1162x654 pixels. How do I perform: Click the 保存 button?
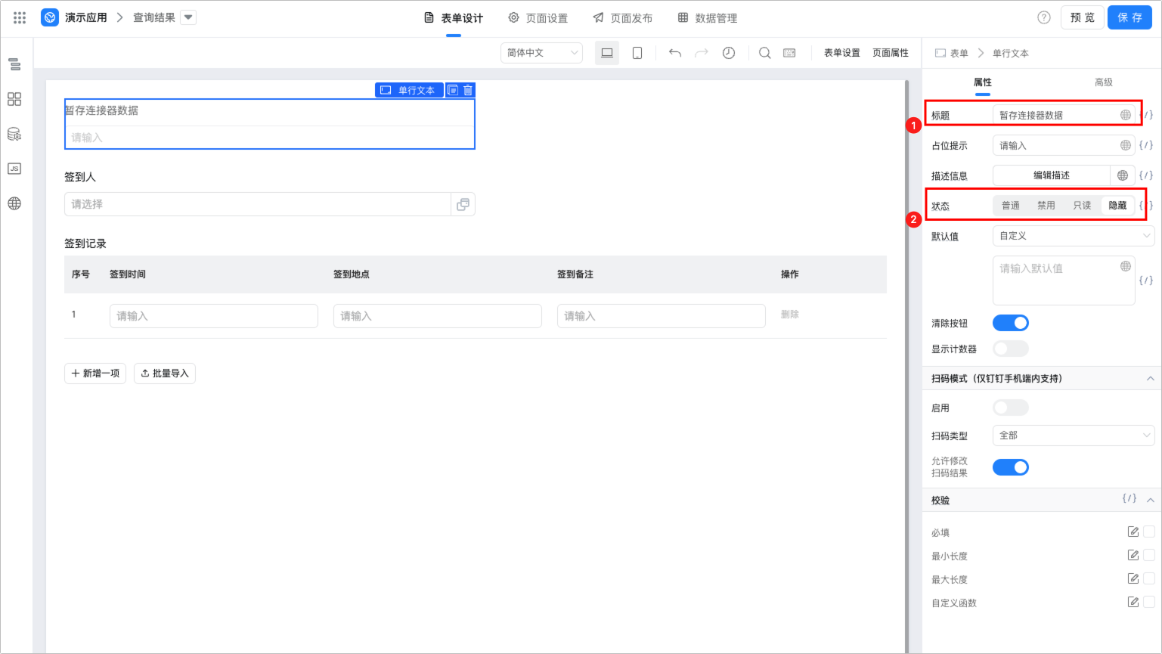pyautogui.click(x=1129, y=17)
